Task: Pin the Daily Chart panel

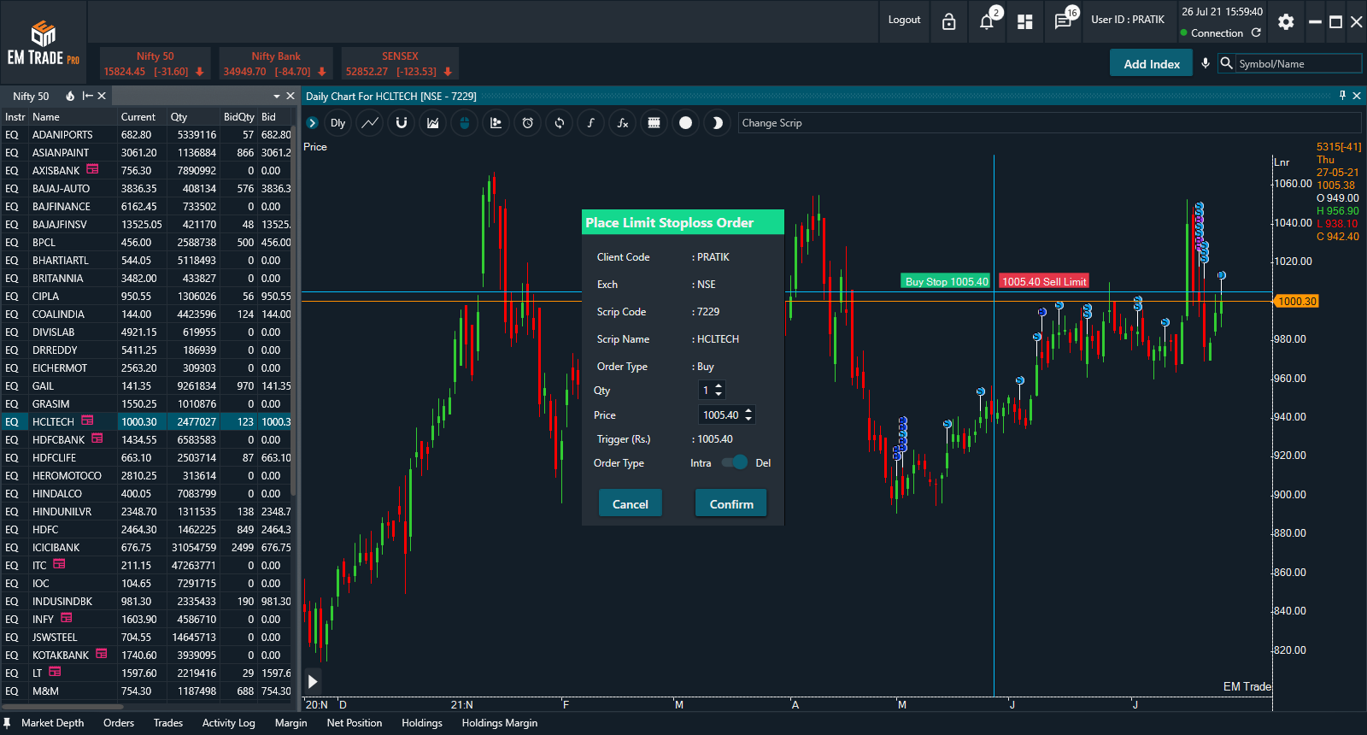Action: (1342, 96)
